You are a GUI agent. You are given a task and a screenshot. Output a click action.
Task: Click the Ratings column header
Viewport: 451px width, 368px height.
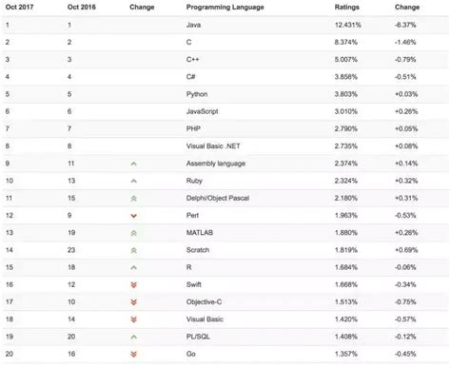coord(346,7)
